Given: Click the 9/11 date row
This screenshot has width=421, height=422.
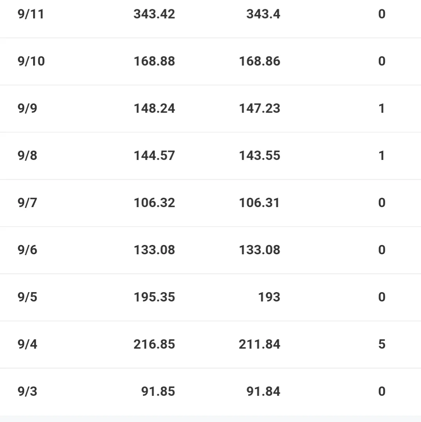Looking at the screenshot, I should tap(31, 14).
